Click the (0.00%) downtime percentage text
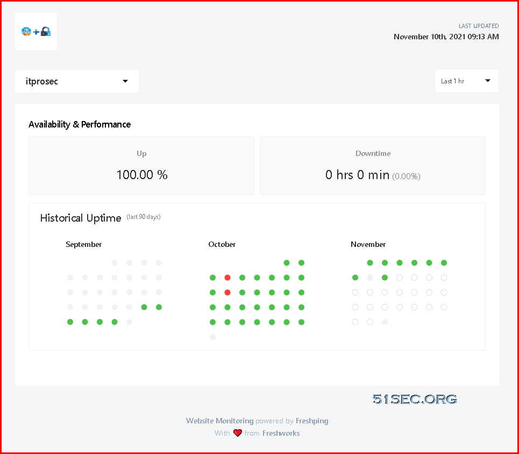Viewport: 519px width, 454px height. click(406, 176)
